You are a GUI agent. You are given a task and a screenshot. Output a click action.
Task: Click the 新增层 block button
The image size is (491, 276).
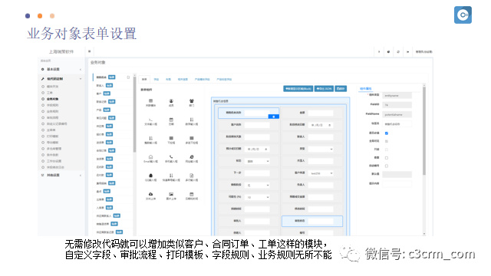[298, 89]
